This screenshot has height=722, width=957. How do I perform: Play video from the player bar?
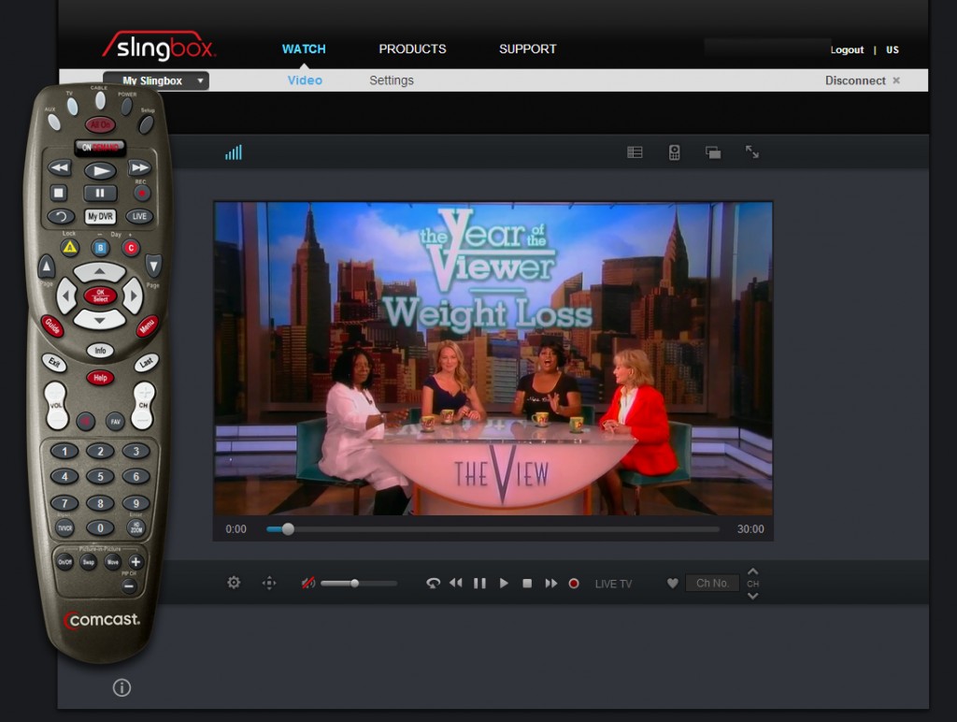[x=504, y=584]
